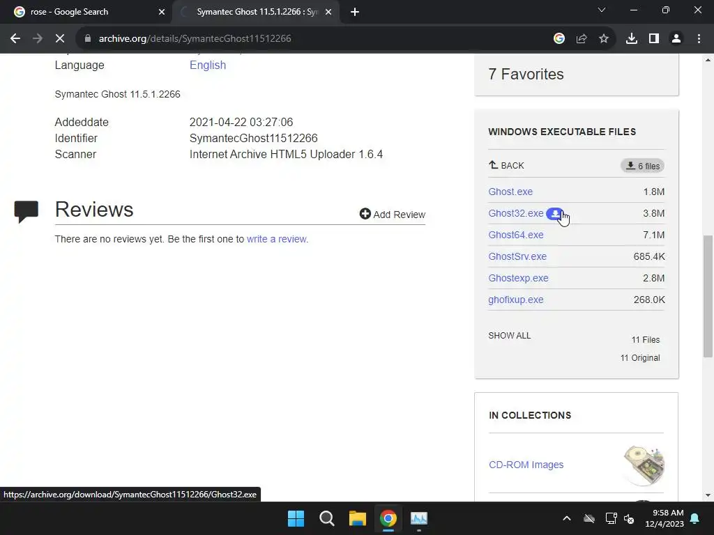Screen dimensions: 714x535
Task: Click Chrome taskbar icon
Action: (x=388, y=518)
